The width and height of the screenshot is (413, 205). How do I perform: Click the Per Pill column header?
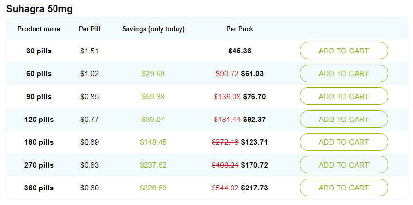coord(90,29)
